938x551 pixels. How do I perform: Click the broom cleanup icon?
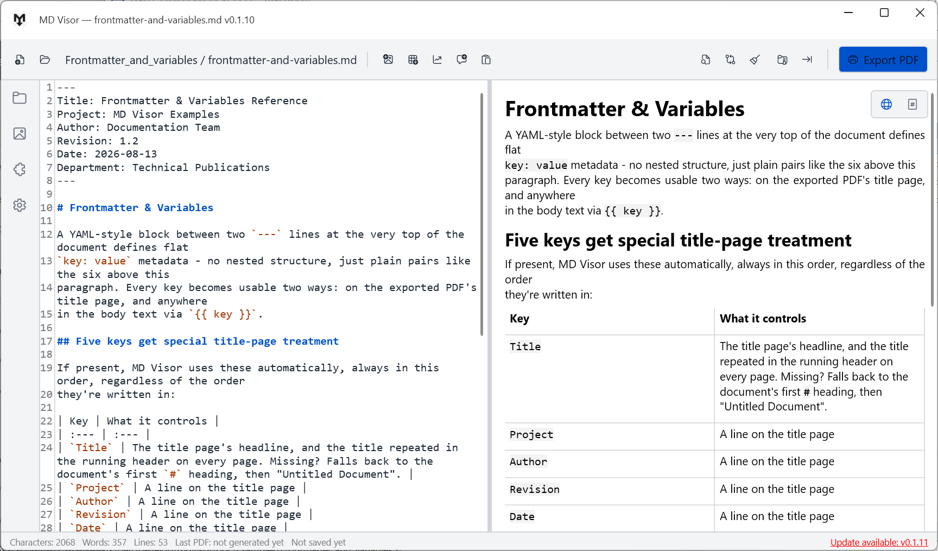coord(755,60)
